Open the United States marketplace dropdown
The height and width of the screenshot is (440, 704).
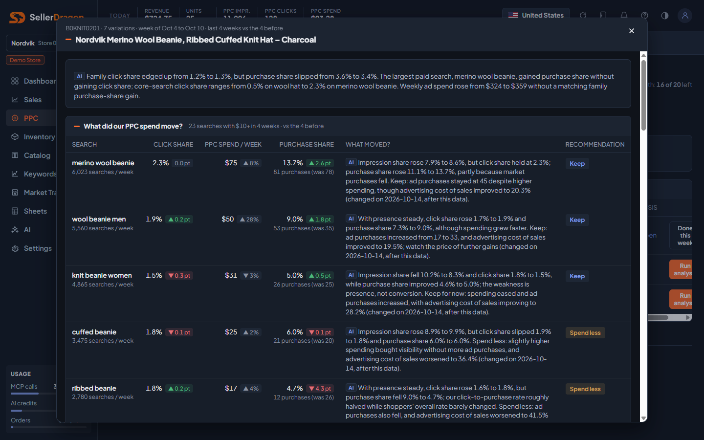click(x=536, y=15)
